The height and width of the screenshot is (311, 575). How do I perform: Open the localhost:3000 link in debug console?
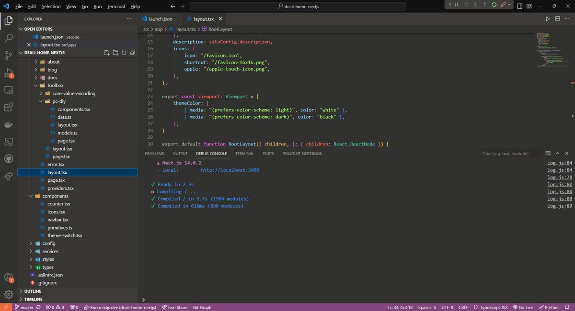click(230, 170)
